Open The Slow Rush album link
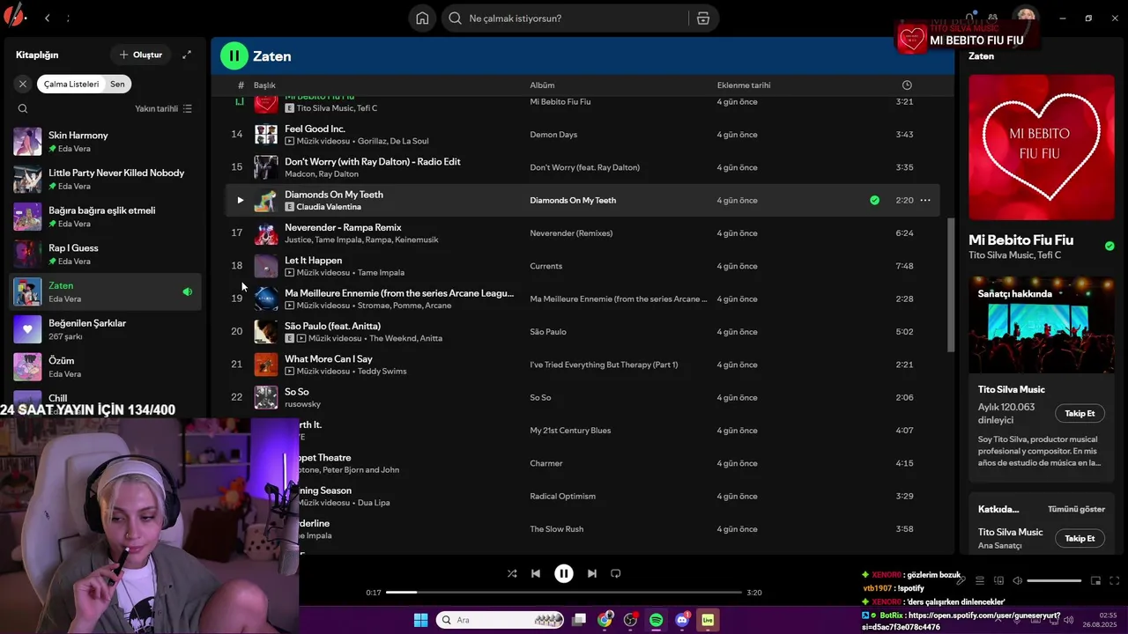The image size is (1128, 634). click(558, 529)
